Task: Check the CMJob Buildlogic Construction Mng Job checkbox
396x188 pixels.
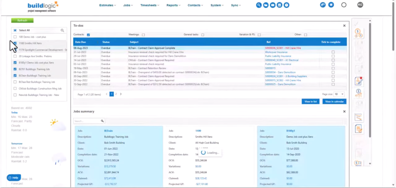Action: coord(15,89)
